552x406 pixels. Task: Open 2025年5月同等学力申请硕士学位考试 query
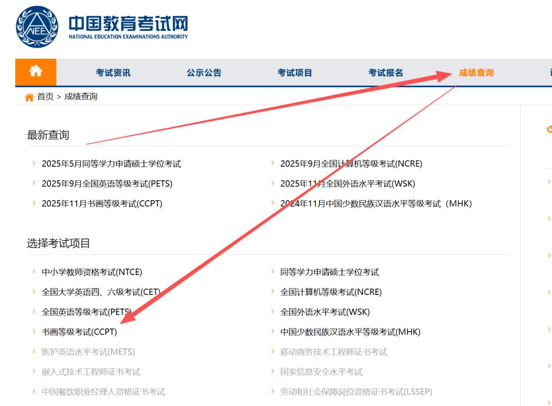click(x=111, y=163)
